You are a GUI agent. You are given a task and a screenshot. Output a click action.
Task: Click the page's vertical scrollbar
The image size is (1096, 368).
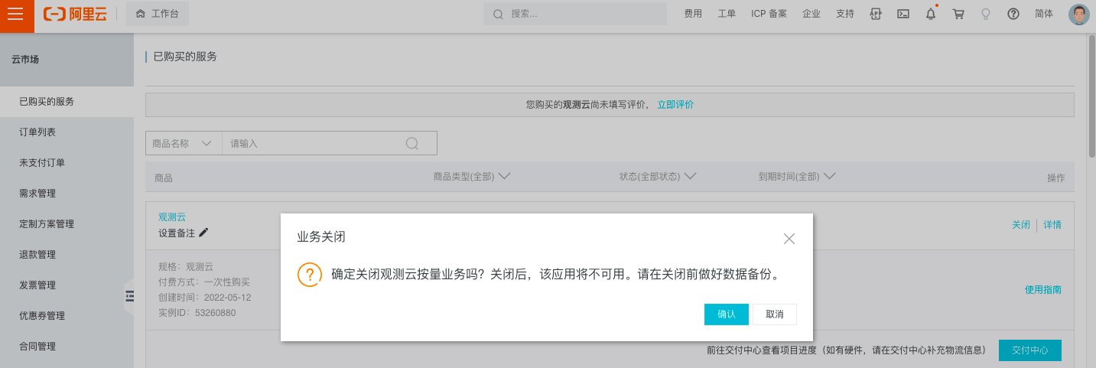[x=1091, y=96]
